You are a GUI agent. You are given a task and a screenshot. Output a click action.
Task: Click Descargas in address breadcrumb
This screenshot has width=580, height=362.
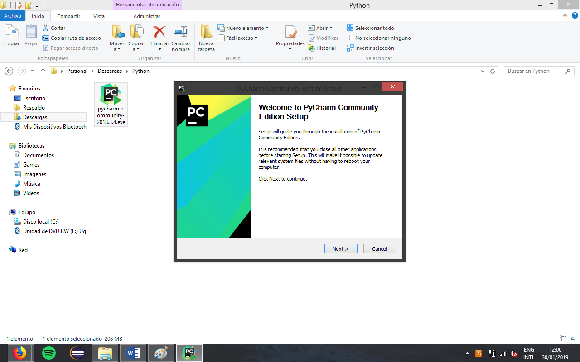(110, 71)
